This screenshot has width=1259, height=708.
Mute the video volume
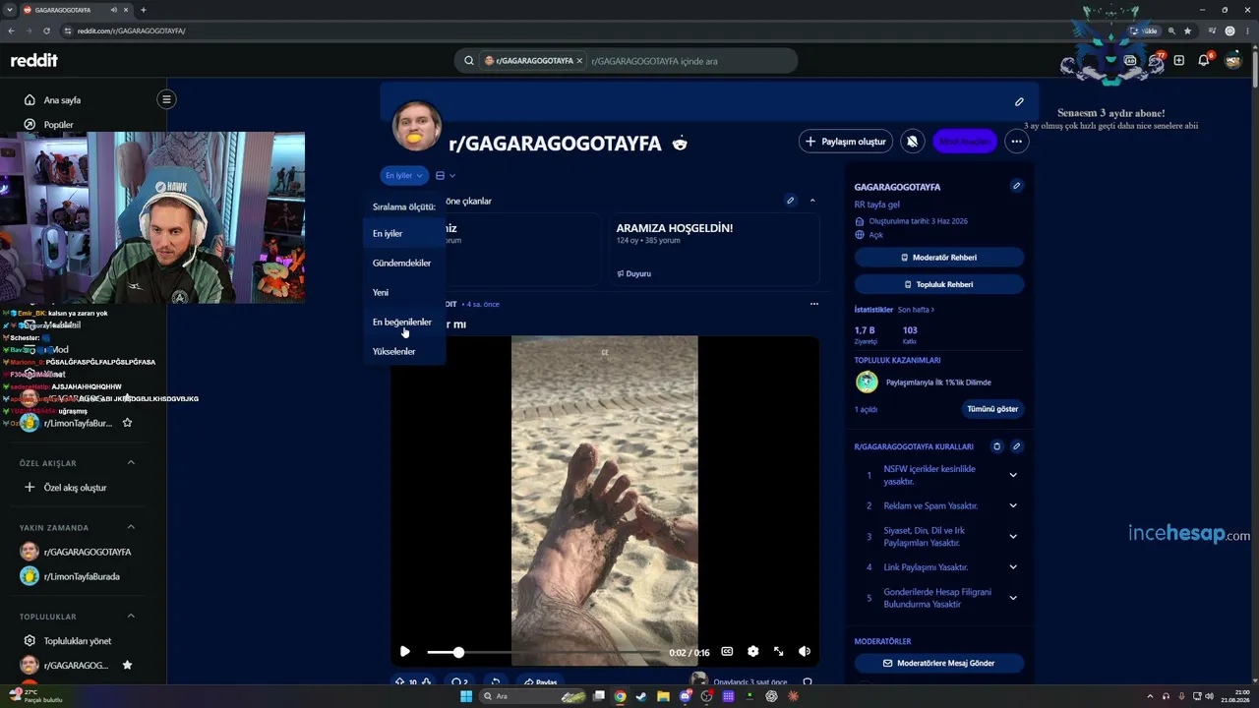click(805, 652)
